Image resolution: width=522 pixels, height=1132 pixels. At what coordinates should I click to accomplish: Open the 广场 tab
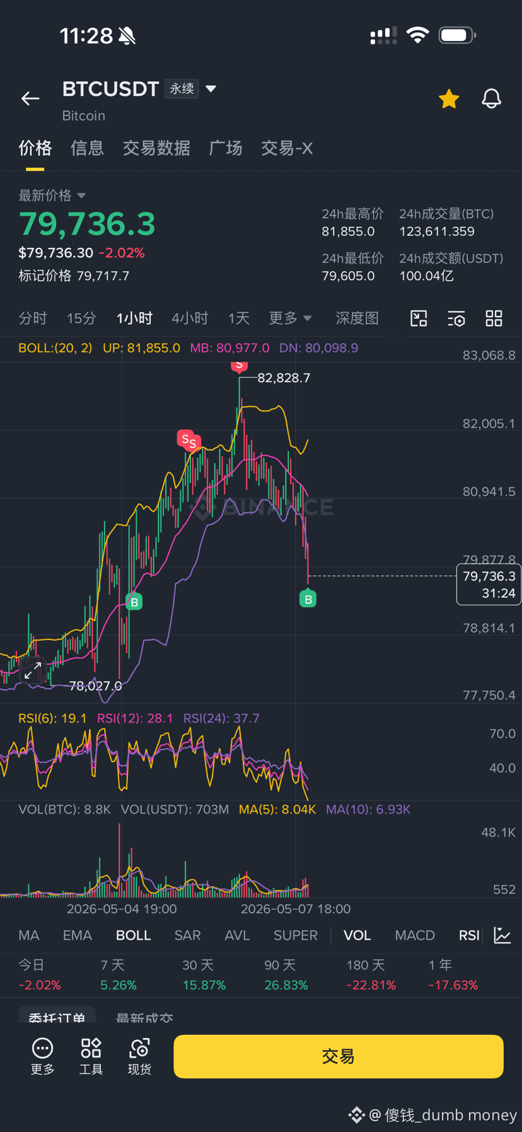pos(226,148)
